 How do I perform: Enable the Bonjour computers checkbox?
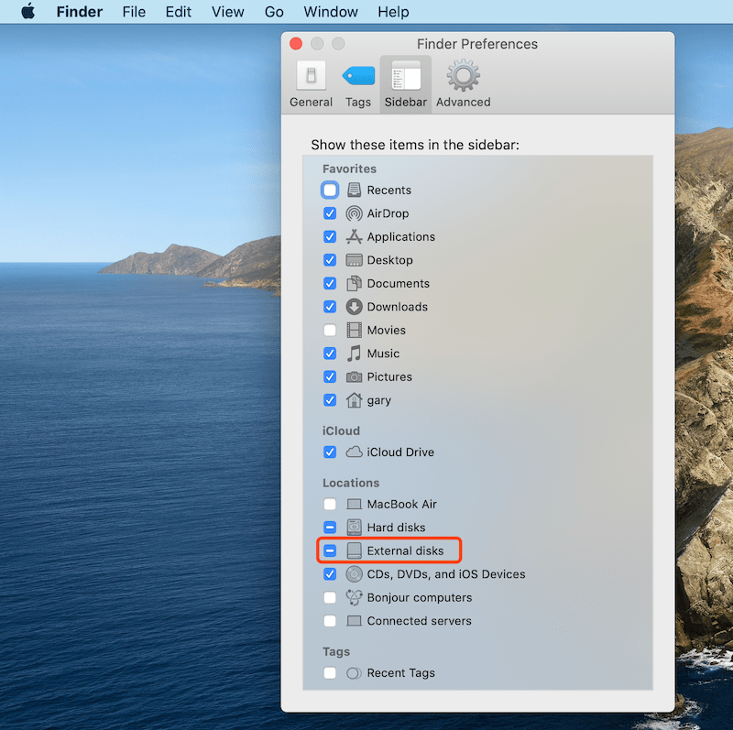point(330,597)
